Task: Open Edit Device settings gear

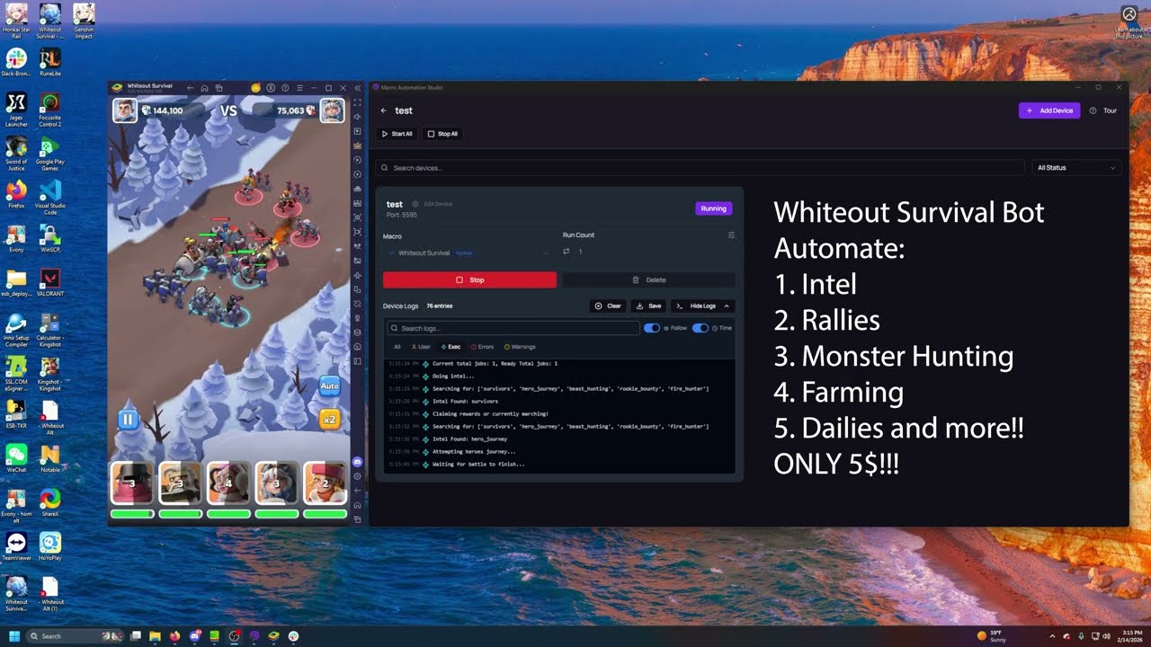Action: [415, 204]
